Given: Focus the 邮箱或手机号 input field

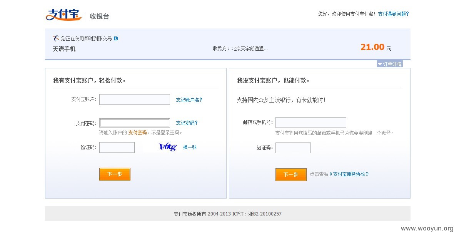Looking at the screenshot, I should tap(310, 123).
